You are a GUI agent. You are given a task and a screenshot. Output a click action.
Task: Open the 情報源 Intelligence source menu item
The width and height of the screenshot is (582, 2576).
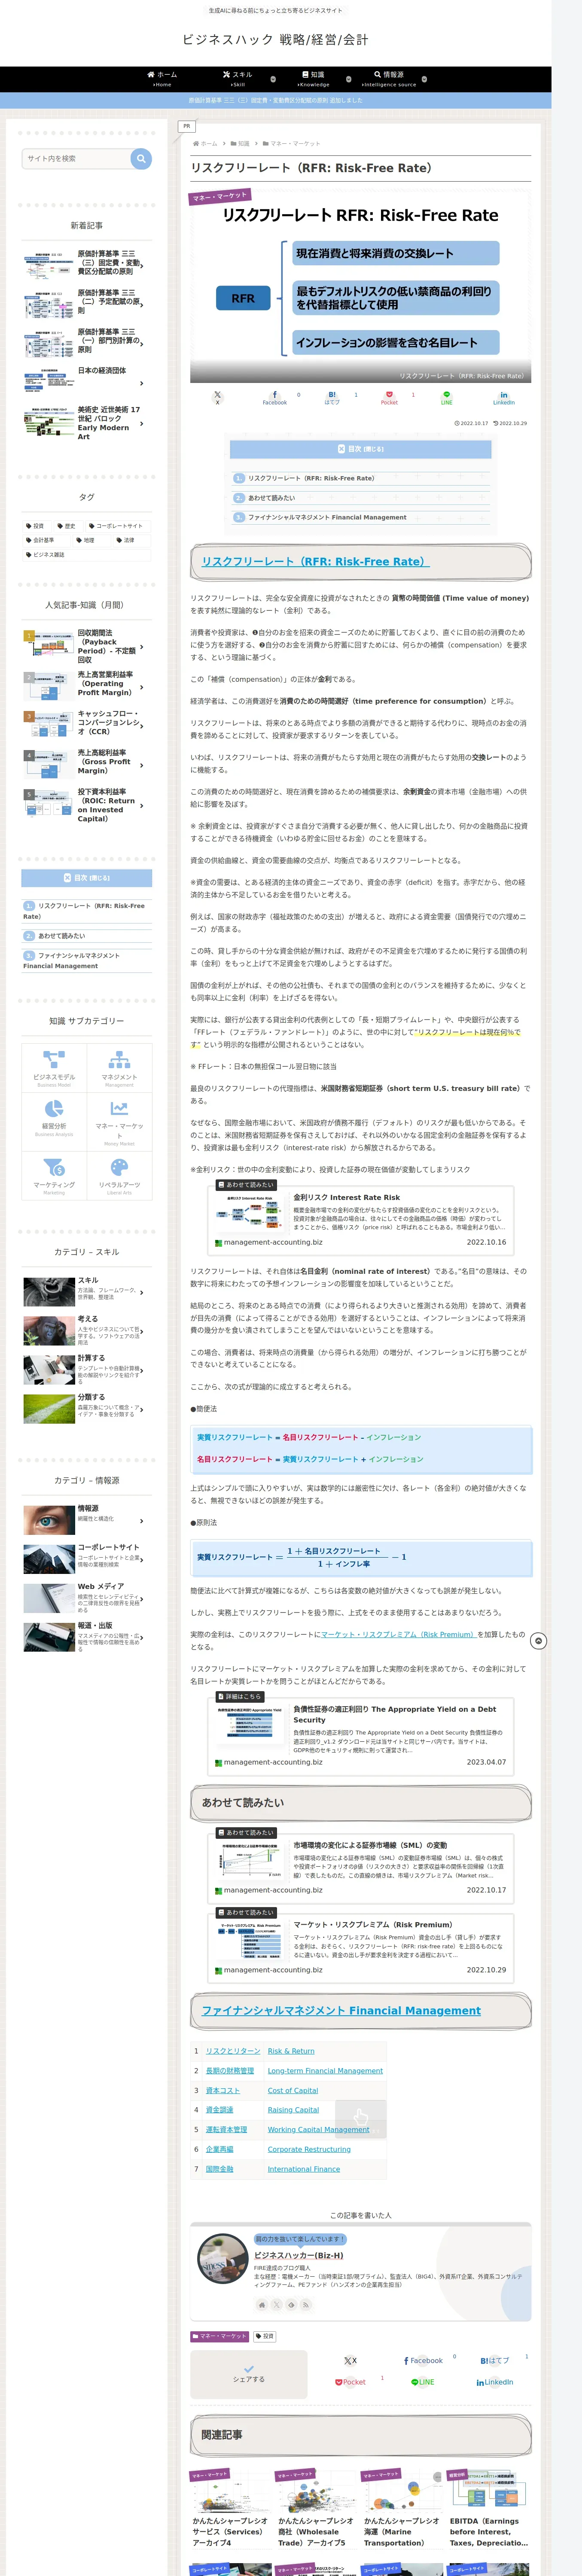pyautogui.click(x=389, y=79)
